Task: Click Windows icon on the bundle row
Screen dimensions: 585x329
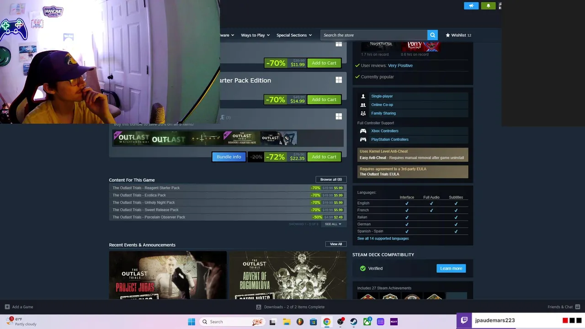Action: [339, 117]
